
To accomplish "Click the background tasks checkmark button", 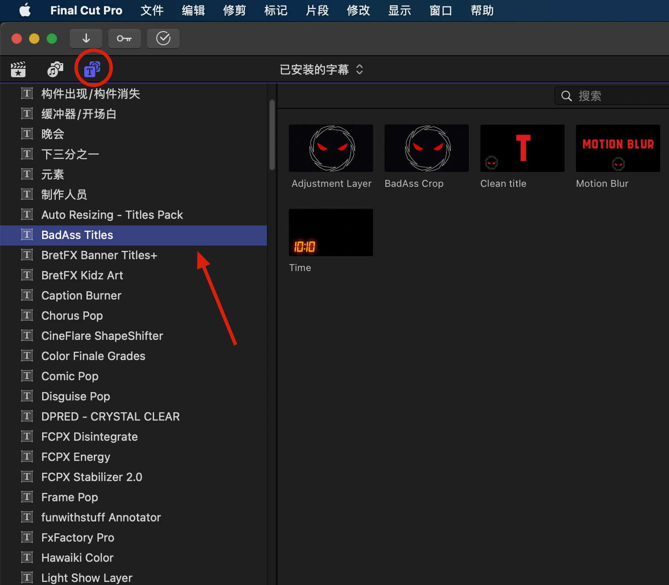I will click(163, 39).
